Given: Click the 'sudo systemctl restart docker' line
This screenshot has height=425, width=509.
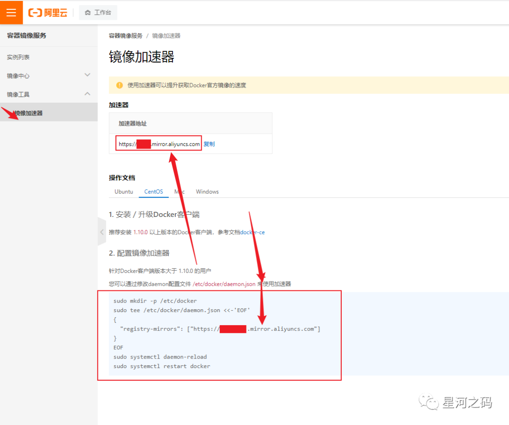Looking at the screenshot, I should tap(162, 366).
